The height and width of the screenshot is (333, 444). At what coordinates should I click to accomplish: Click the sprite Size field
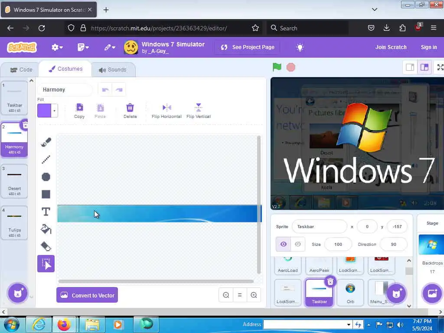[338, 244]
